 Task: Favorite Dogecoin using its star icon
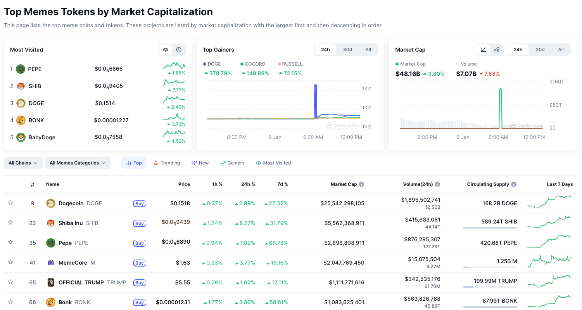[x=10, y=203]
